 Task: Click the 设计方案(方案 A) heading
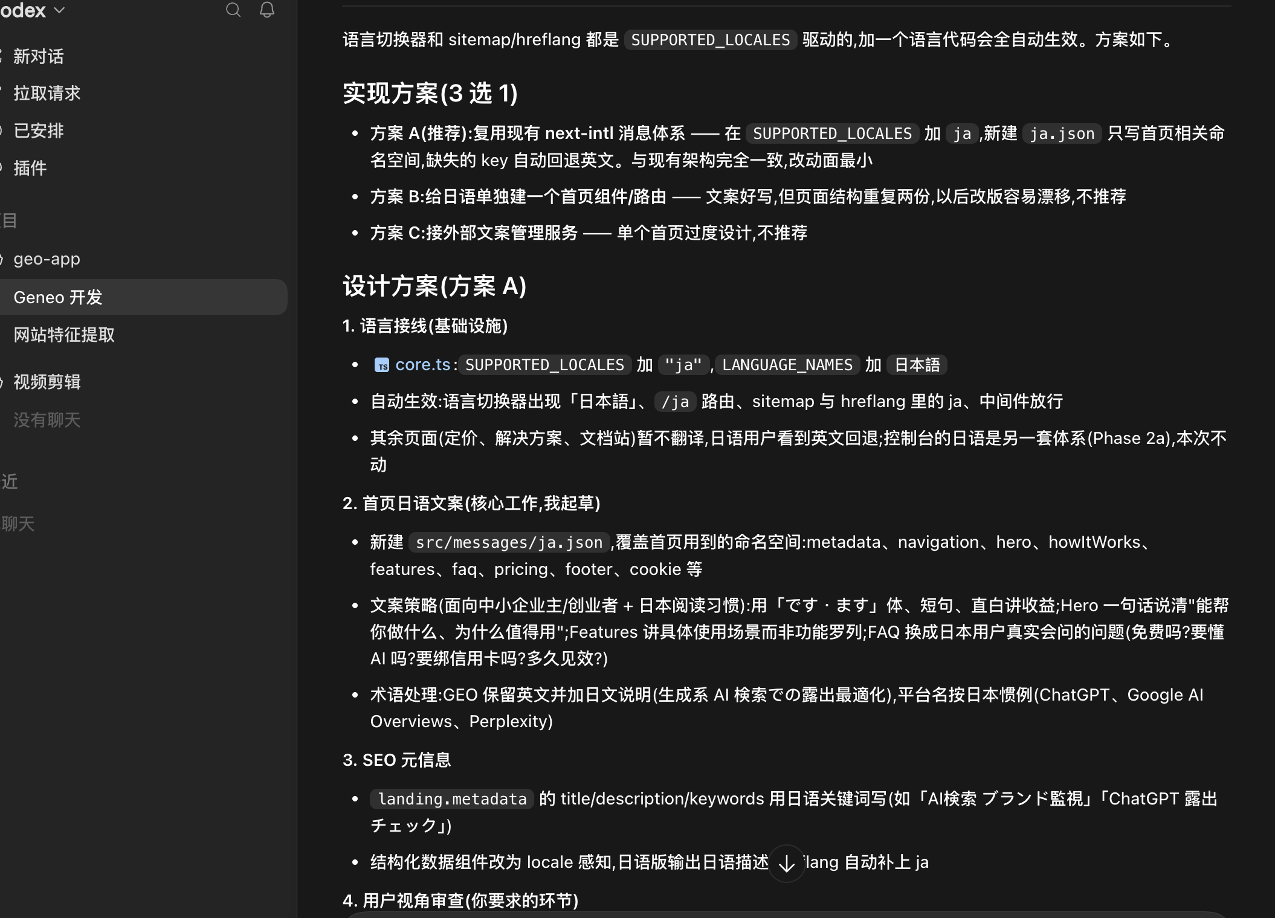click(x=434, y=286)
